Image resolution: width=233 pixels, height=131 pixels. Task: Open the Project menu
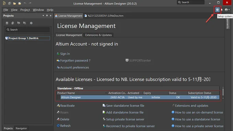pos(25,10)
